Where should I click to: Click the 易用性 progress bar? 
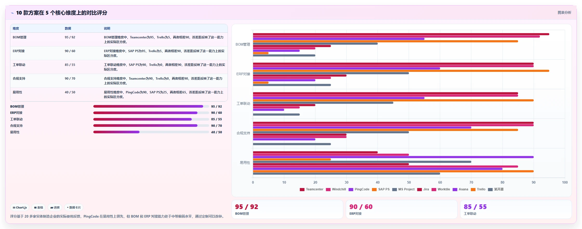(151, 132)
